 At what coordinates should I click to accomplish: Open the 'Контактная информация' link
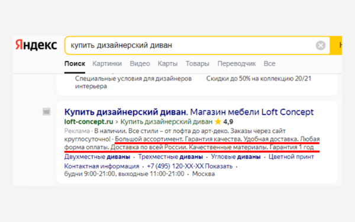point(102,166)
